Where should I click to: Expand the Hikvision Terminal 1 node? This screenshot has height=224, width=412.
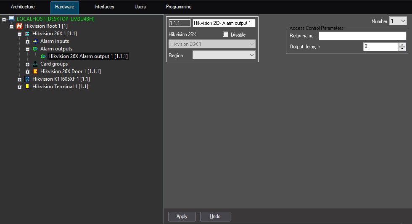pyautogui.click(x=19, y=87)
